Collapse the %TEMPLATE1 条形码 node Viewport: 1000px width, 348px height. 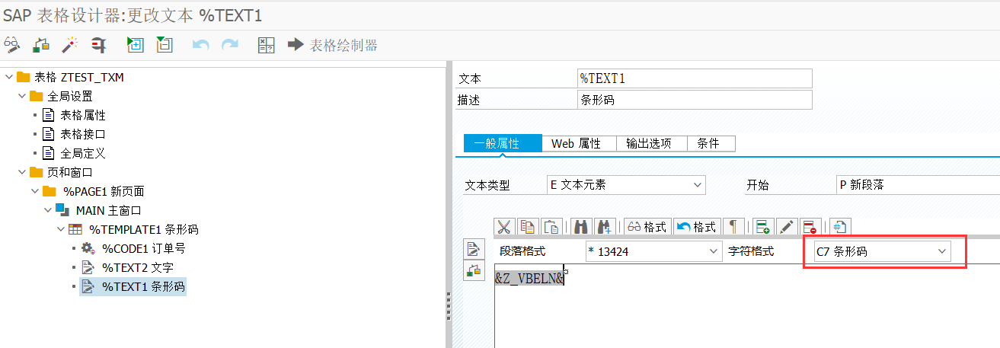coord(60,229)
